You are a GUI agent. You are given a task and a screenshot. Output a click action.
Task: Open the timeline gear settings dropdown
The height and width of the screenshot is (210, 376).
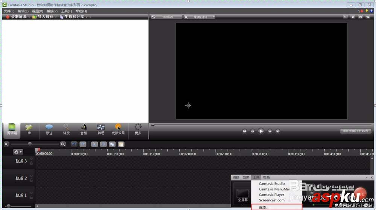(18, 152)
